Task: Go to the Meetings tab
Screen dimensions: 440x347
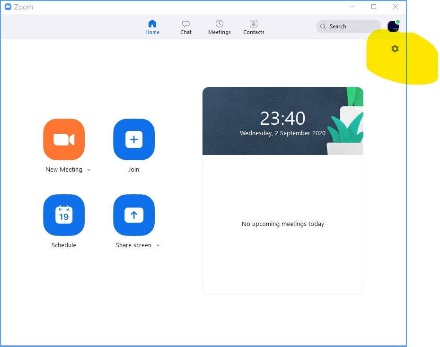Action: click(x=220, y=27)
